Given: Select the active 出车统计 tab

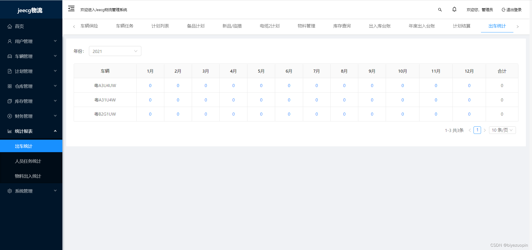Looking at the screenshot, I should (497, 26).
